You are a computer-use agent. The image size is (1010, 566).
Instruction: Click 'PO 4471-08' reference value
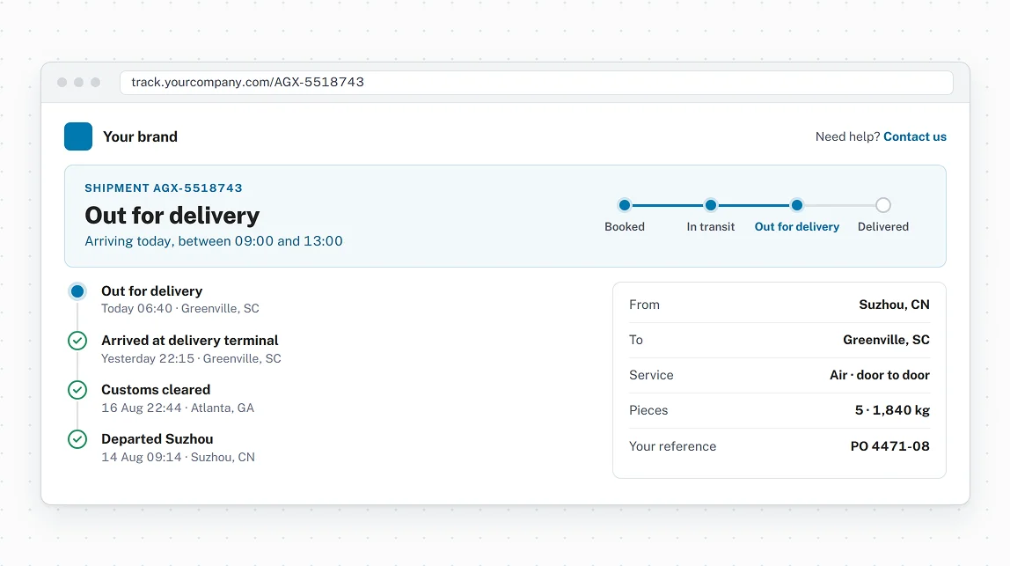coord(890,446)
